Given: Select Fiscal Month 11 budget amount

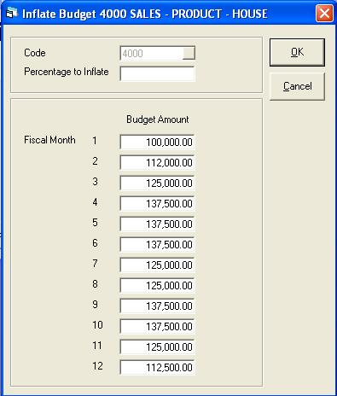Looking at the screenshot, I should (x=157, y=346).
